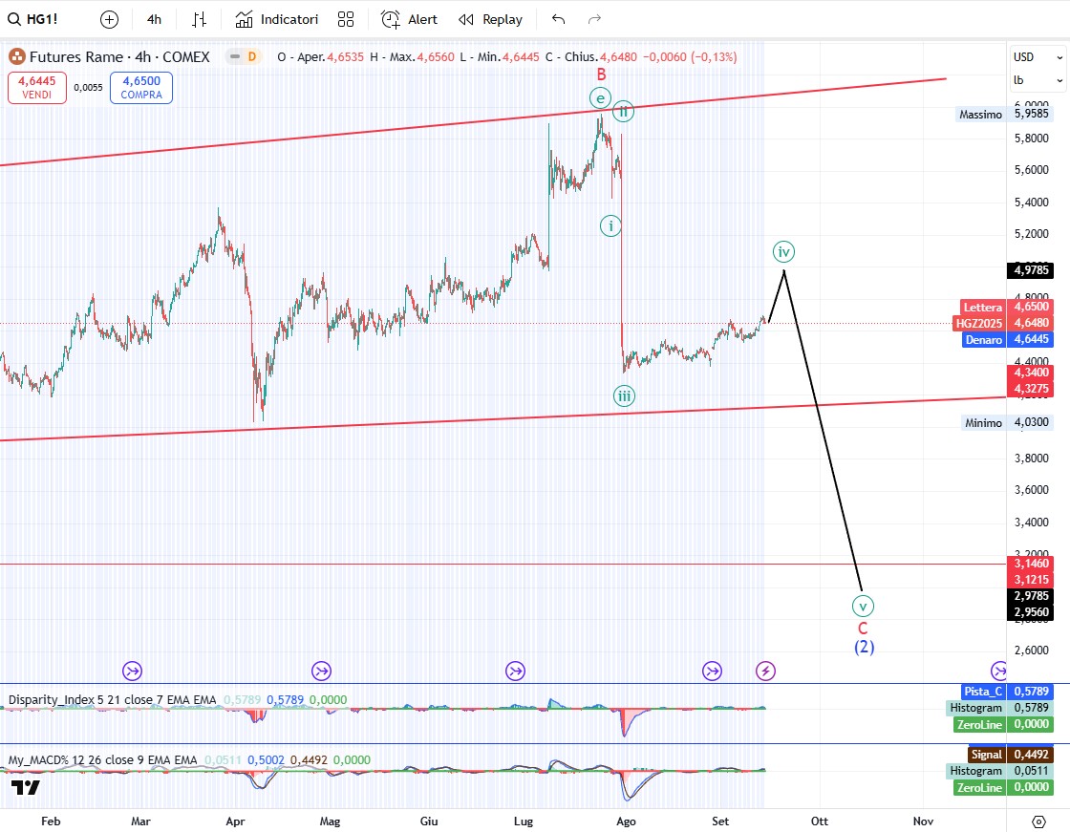The image size is (1070, 832).
Task: Start bar Replay mode
Action: pyautogui.click(x=490, y=20)
